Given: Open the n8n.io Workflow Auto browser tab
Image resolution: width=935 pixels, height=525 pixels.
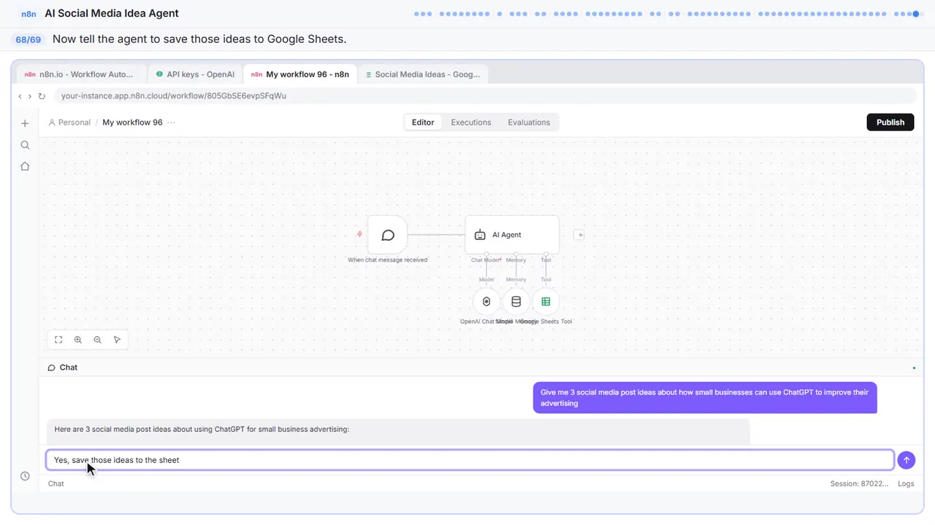Looking at the screenshot, I should coord(80,74).
